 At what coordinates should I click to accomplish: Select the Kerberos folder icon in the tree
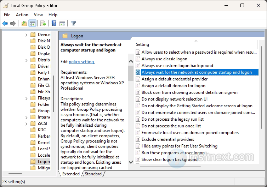(33, 136)
